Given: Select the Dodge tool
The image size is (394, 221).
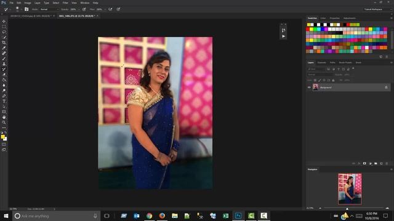Looking at the screenshot, I should [4, 90].
